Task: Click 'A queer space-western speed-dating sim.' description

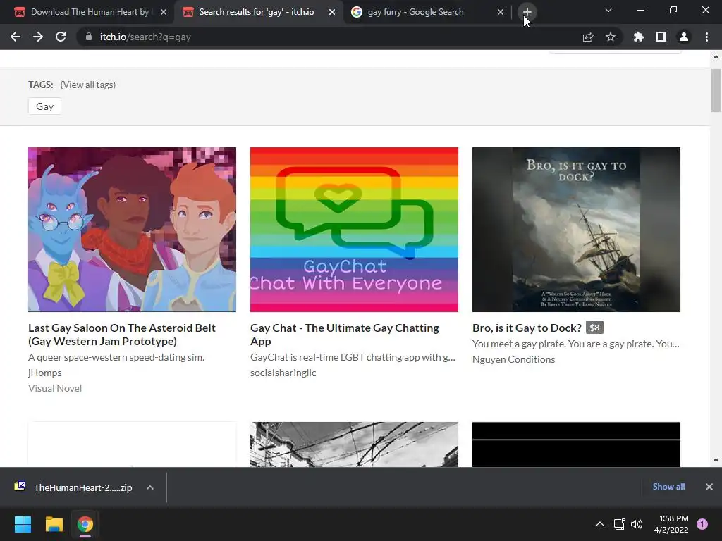Action: [x=116, y=357]
